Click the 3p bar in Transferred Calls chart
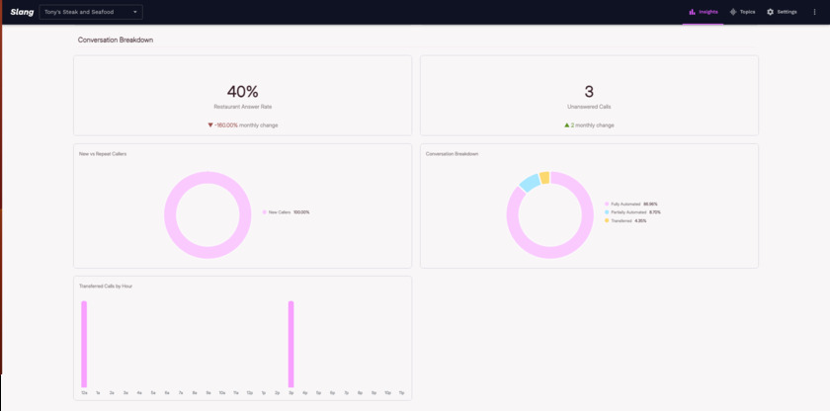The width and height of the screenshot is (830, 411). click(290, 345)
